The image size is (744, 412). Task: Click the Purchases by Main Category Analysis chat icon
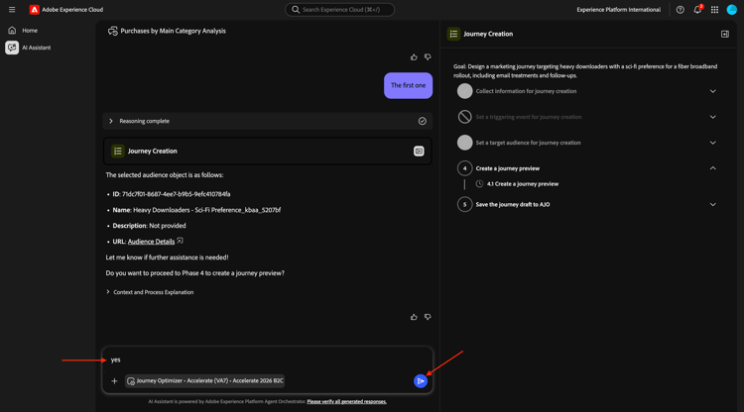pos(112,31)
